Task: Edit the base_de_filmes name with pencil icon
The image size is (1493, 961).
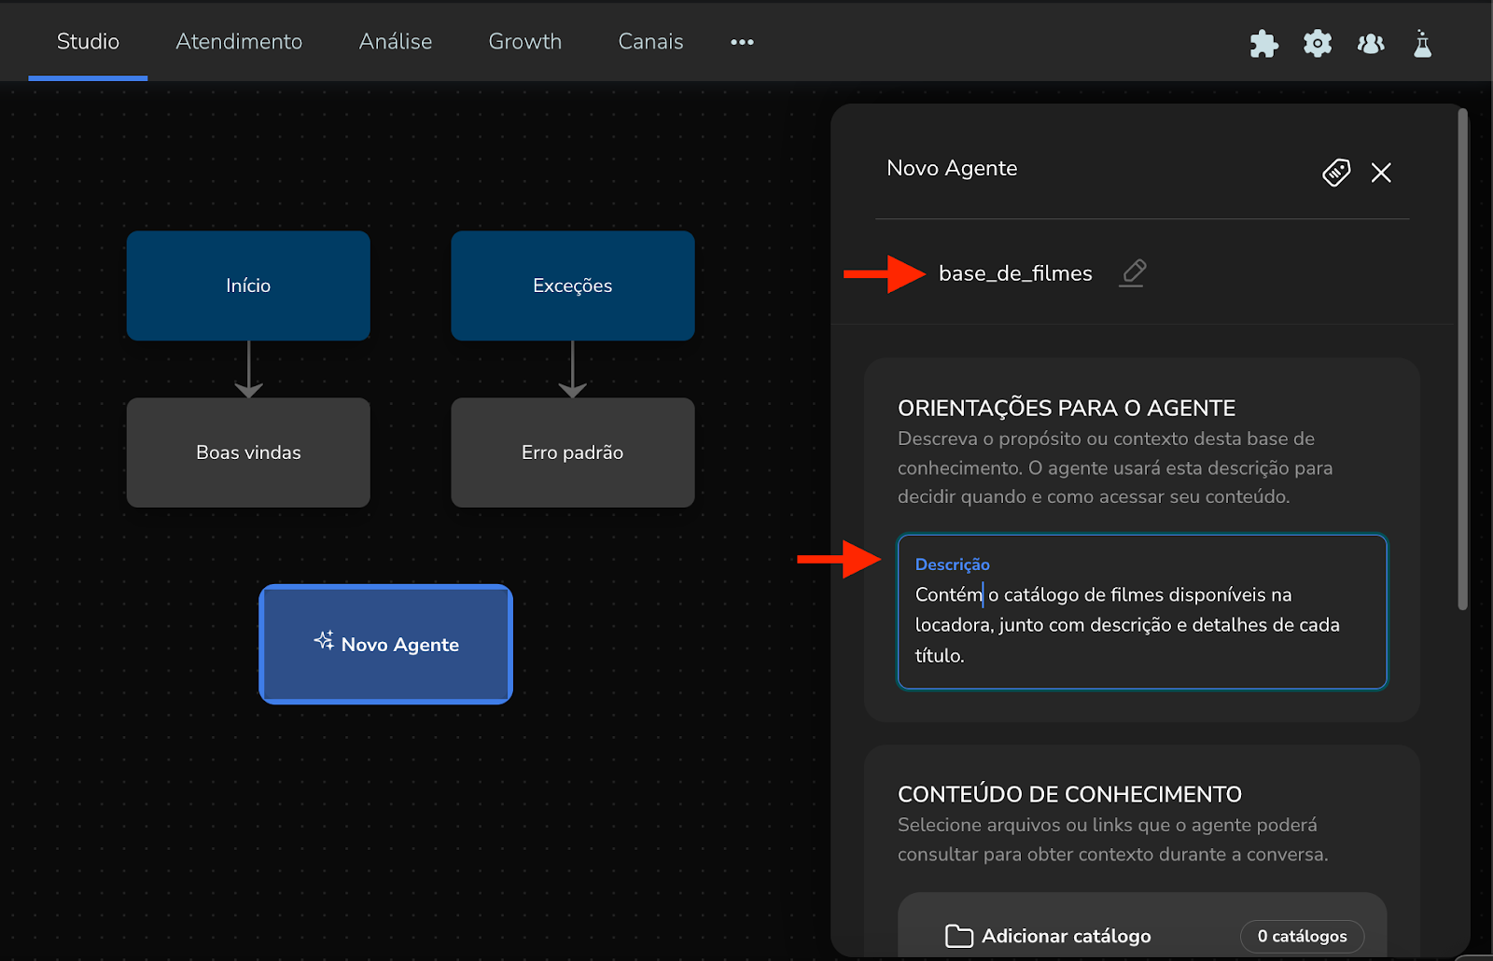Action: (1133, 272)
